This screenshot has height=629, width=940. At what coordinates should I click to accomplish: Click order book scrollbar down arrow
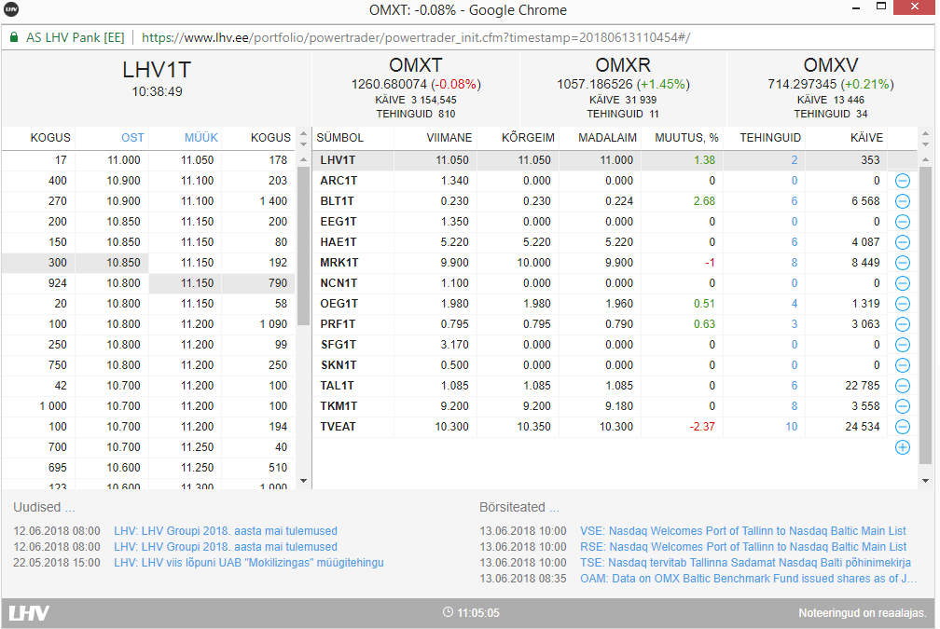[303, 481]
